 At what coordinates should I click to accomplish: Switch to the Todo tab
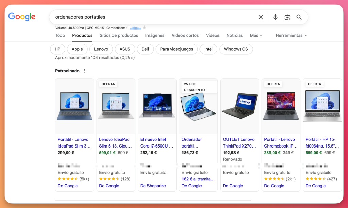[60, 36]
